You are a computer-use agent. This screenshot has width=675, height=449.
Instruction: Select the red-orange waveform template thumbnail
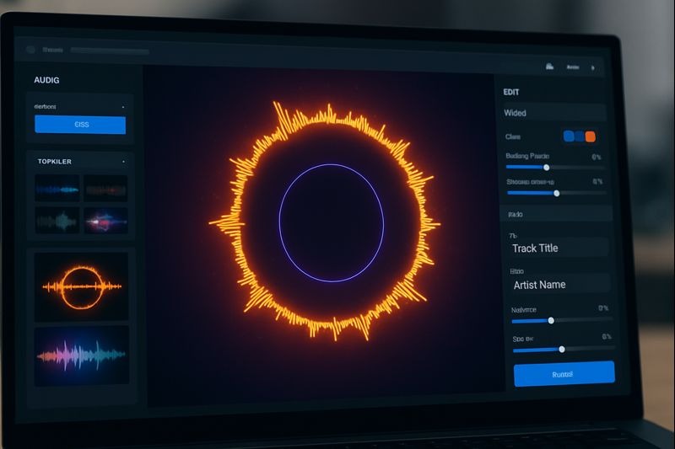click(x=105, y=189)
